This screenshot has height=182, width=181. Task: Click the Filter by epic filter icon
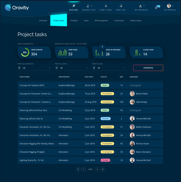click(x=94, y=68)
